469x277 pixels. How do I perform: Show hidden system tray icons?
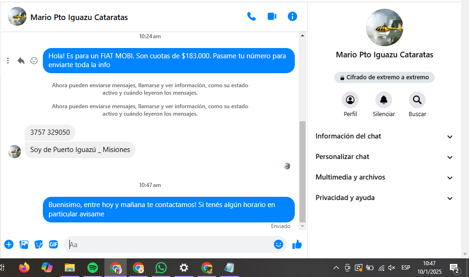click(336, 268)
